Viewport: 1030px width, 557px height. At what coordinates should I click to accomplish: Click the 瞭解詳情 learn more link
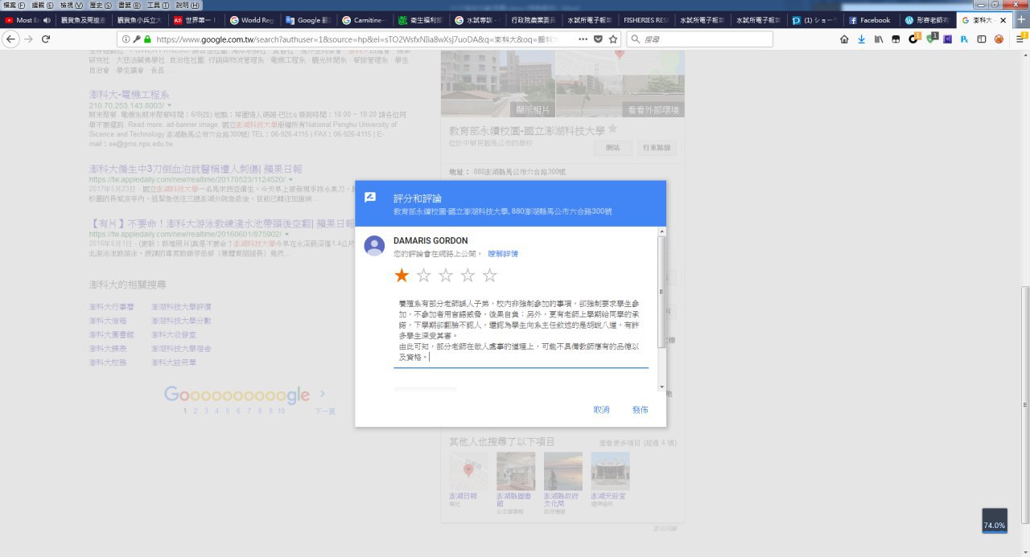pyautogui.click(x=501, y=253)
